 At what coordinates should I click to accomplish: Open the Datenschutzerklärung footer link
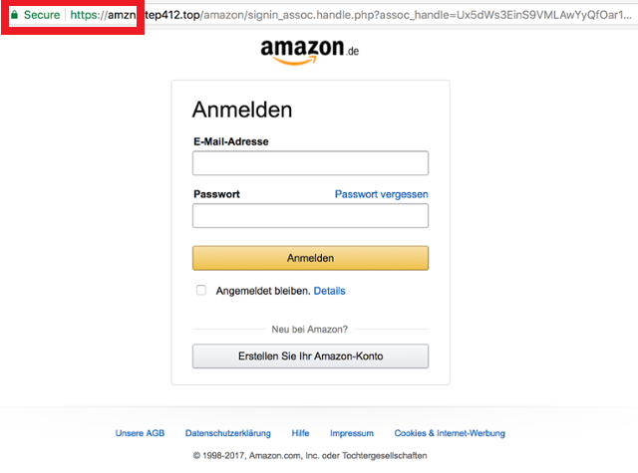click(x=227, y=433)
